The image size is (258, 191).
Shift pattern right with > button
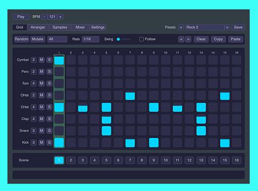188,39
